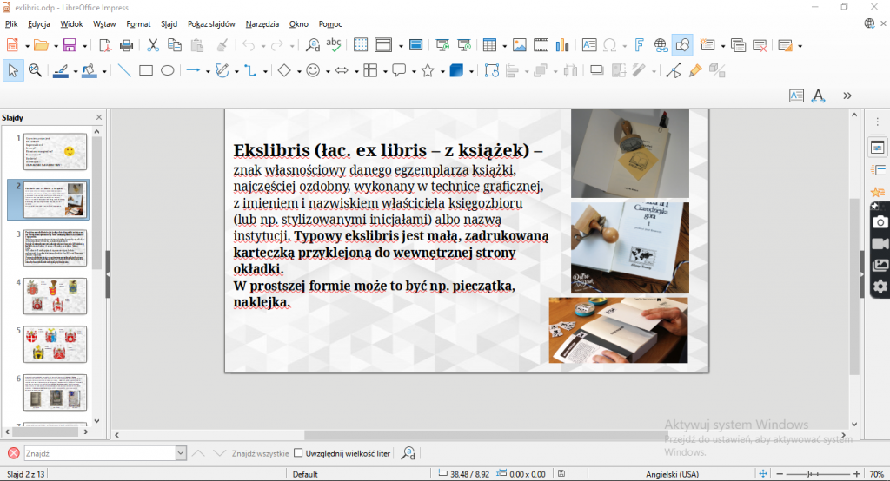Choose the Ellipse shape tool
The image size is (890, 481).
tap(168, 71)
